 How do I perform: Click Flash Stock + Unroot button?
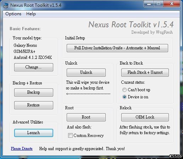click(x=145, y=72)
